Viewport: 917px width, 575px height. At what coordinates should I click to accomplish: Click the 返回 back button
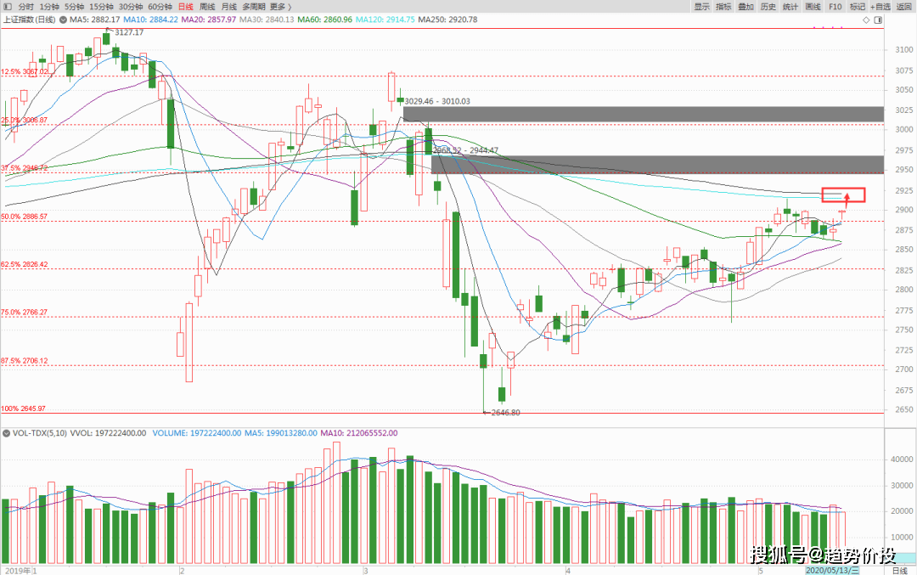(x=904, y=6)
